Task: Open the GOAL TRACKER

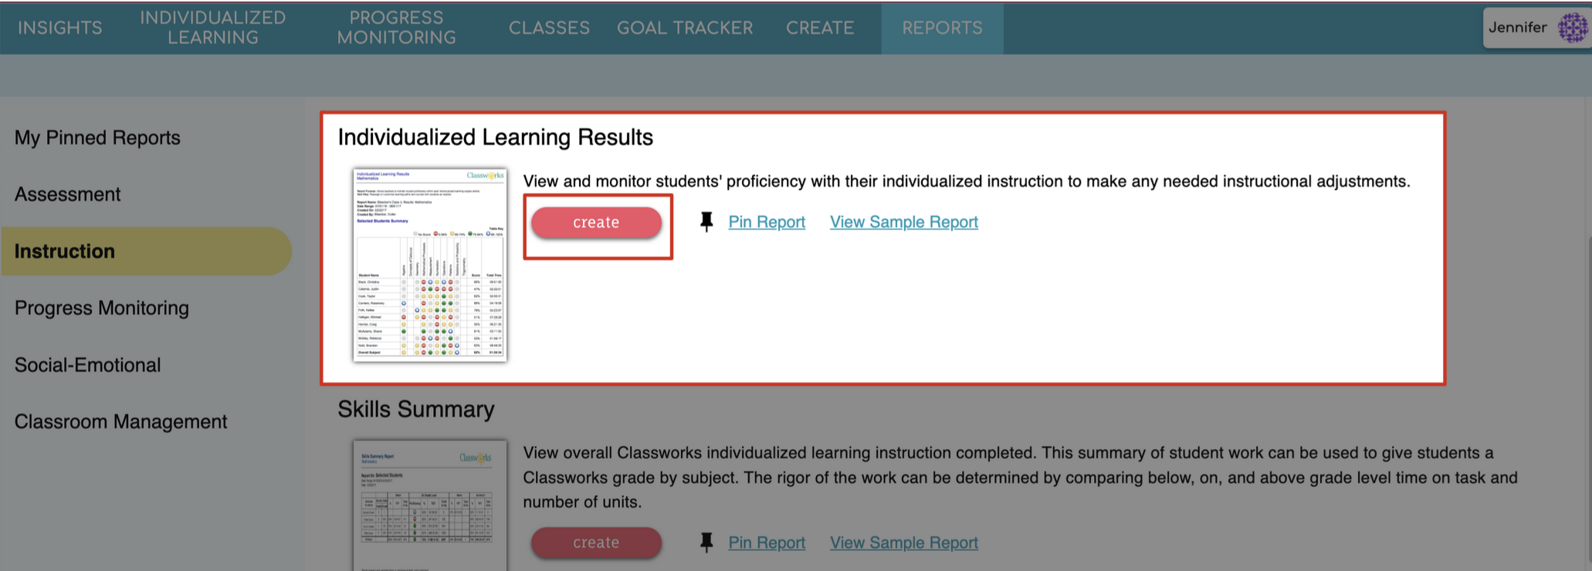Action: pyautogui.click(x=684, y=28)
